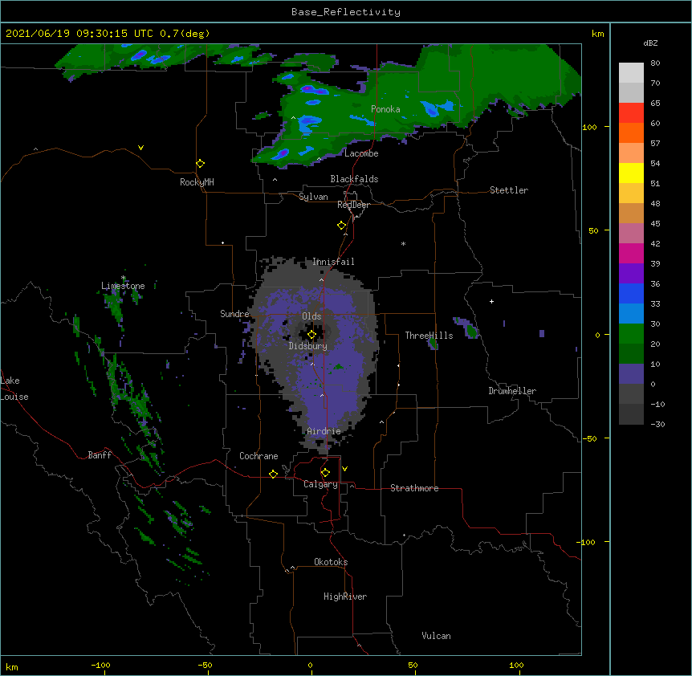Click the Drumheller town label
The image size is (692, 676).
(x=512, y=391)
